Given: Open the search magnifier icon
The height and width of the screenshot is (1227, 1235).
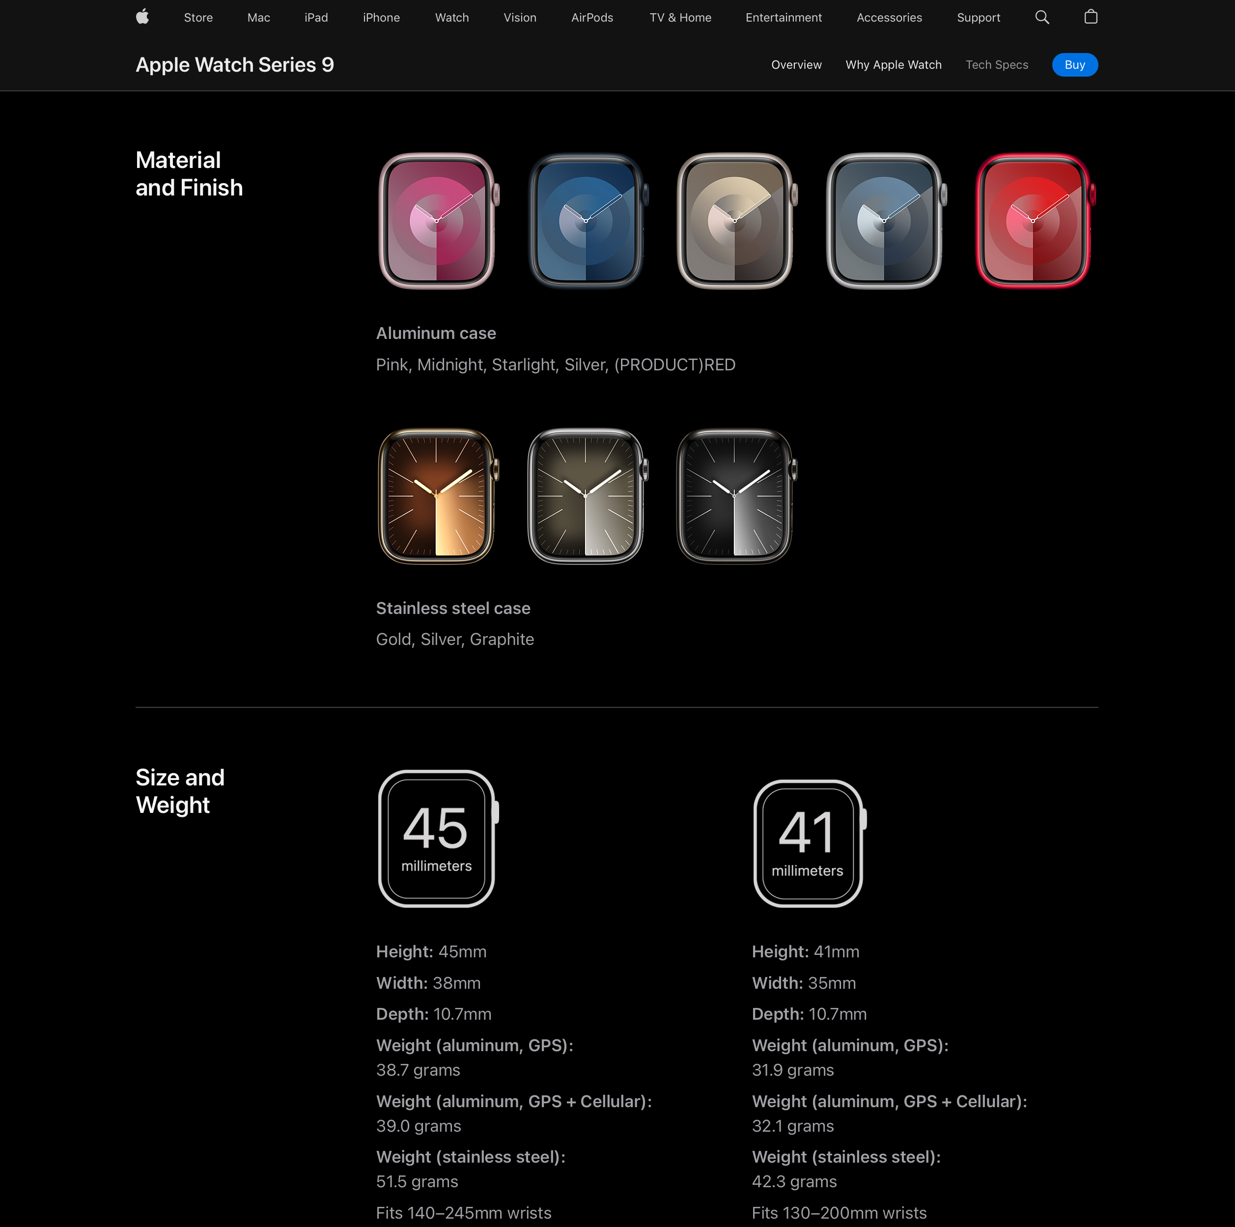Looking at the screenshot, I should click(x=1042, y=17).
